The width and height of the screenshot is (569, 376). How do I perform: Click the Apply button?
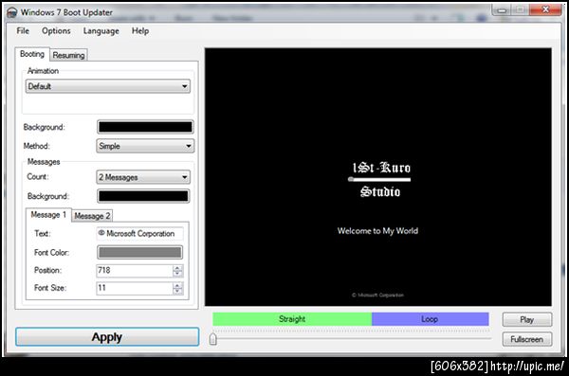pos(107,337)
